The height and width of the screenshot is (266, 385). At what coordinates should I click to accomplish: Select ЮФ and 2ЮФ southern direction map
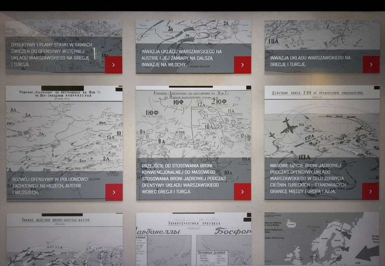click(x=193, y=122)
